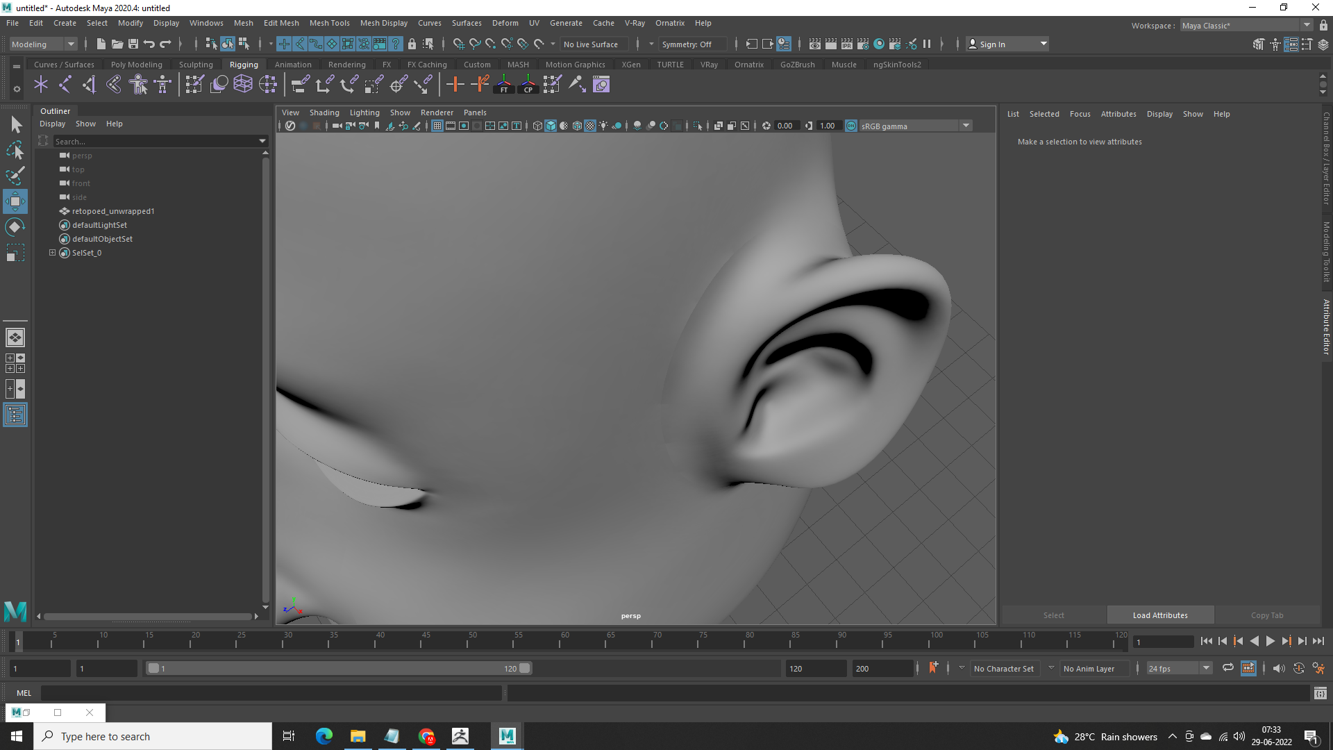The width and height of the screenshot is (1333, 750).
Task: Toggle textured display in viewport toolbar
Action: pyautogui.click(x=590, y=126)
